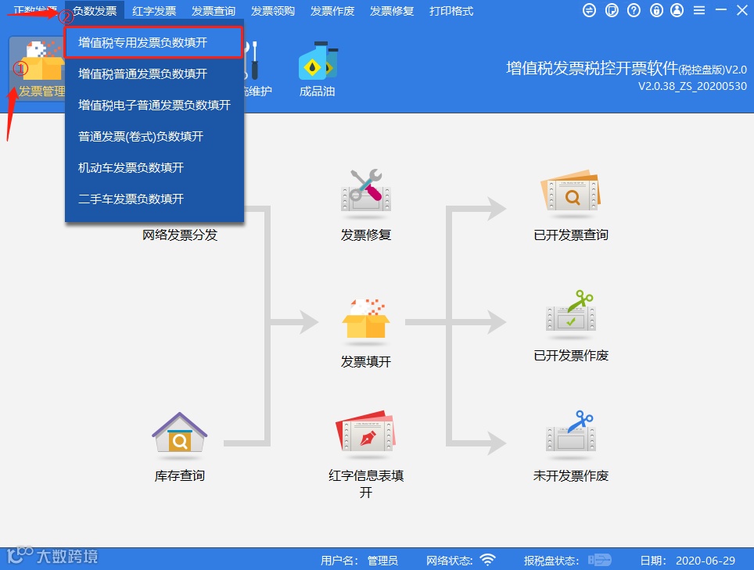Click the 已开发票查询 label
Image resolution: width=754 pixels, height=570 pixels.
coord(571,235)
